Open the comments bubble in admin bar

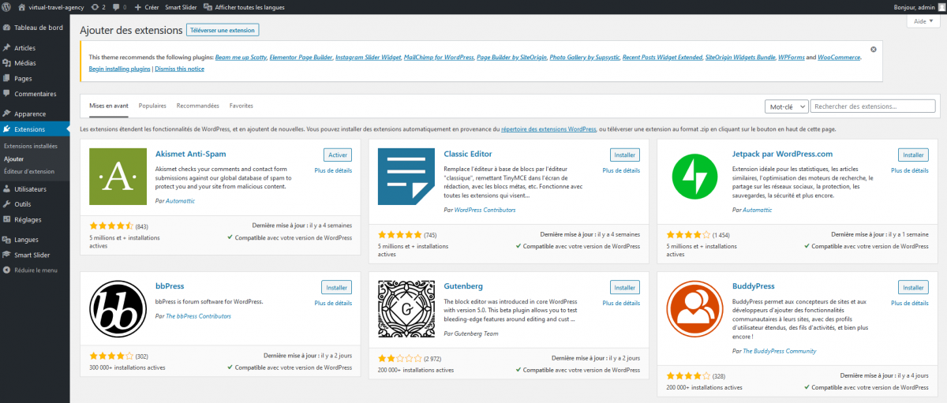click(119, 7)
